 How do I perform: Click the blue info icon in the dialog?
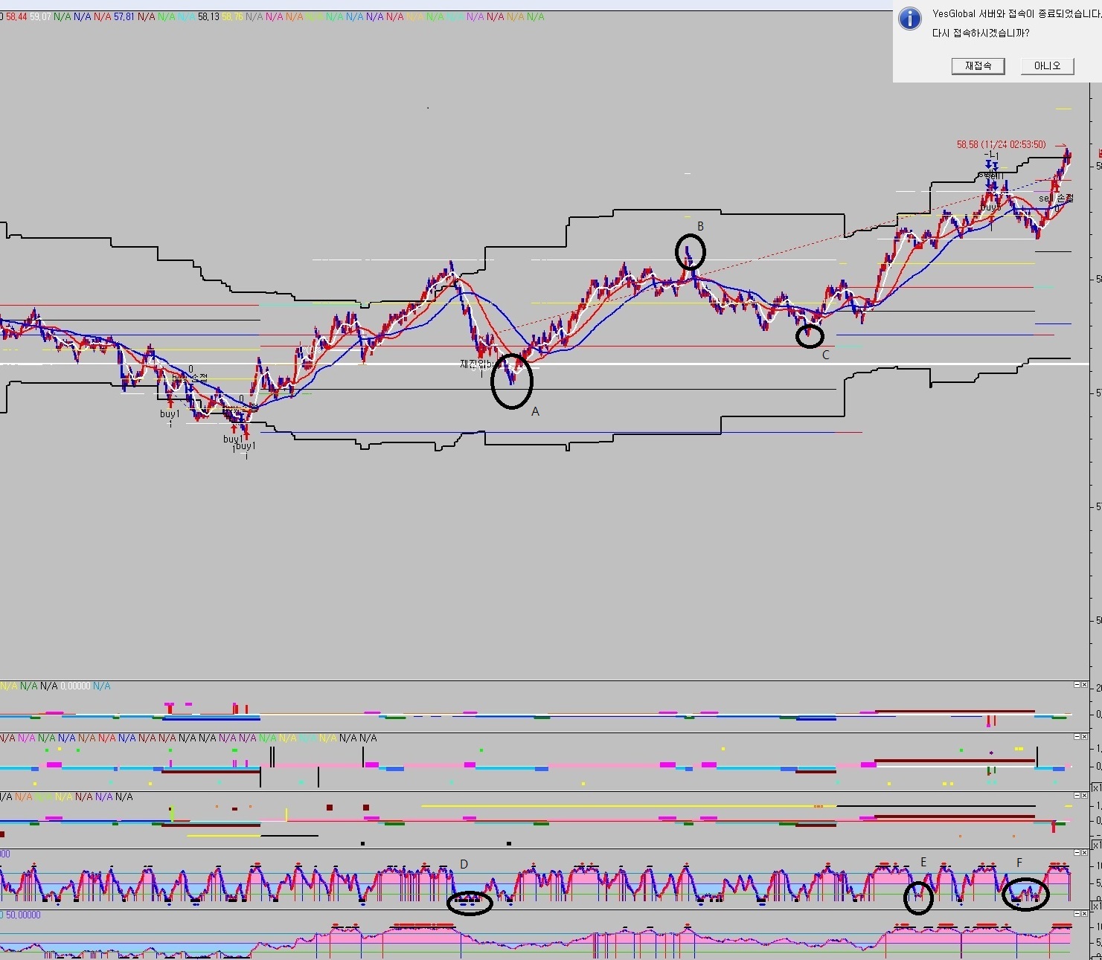pyautogui.click(x=910, y=19)
